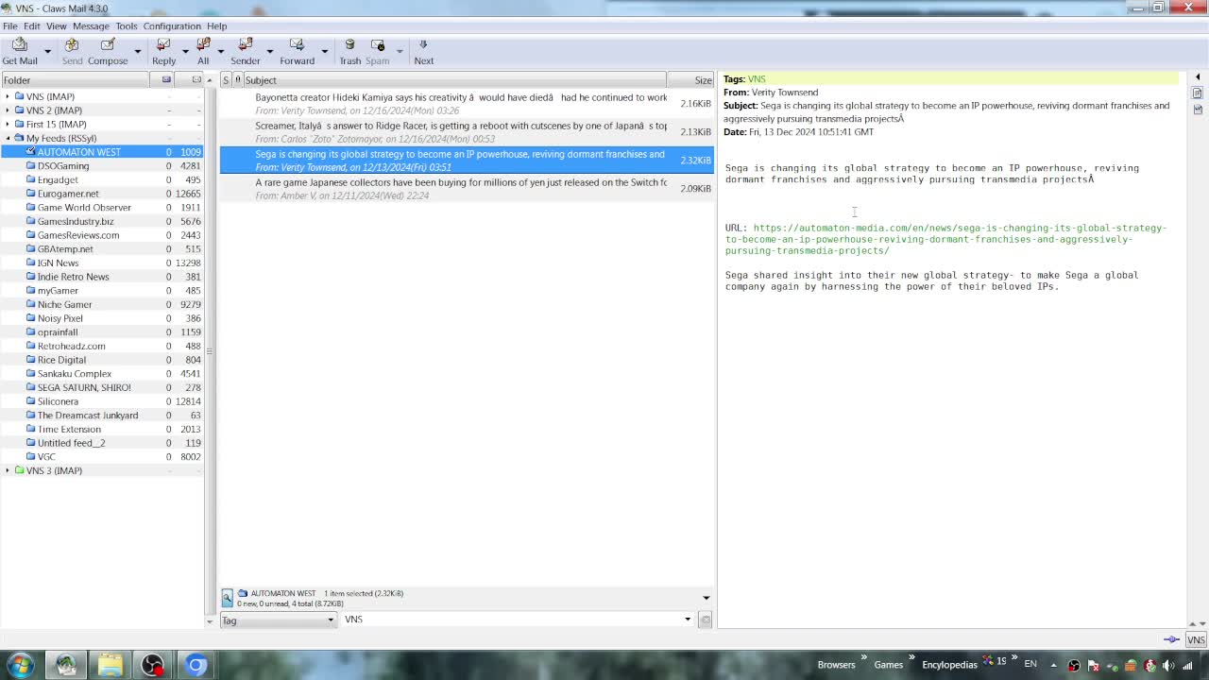Click the Spam toolbar icon
The height and width of the screenshot is (680, 1209).
click(378, 45)
